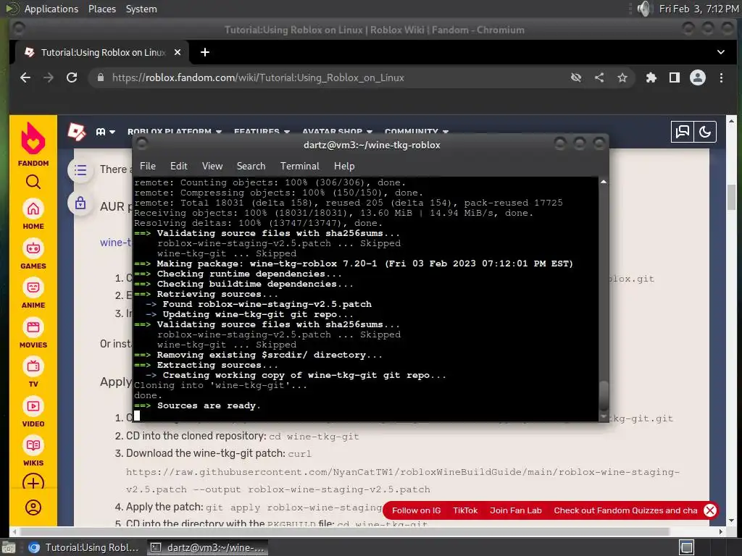Click the plus start-a-wiki icon

point(33,483)
